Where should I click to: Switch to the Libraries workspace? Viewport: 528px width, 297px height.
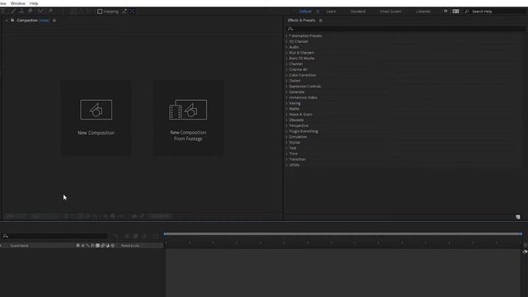pyautogui.click(x=423, y=12)
